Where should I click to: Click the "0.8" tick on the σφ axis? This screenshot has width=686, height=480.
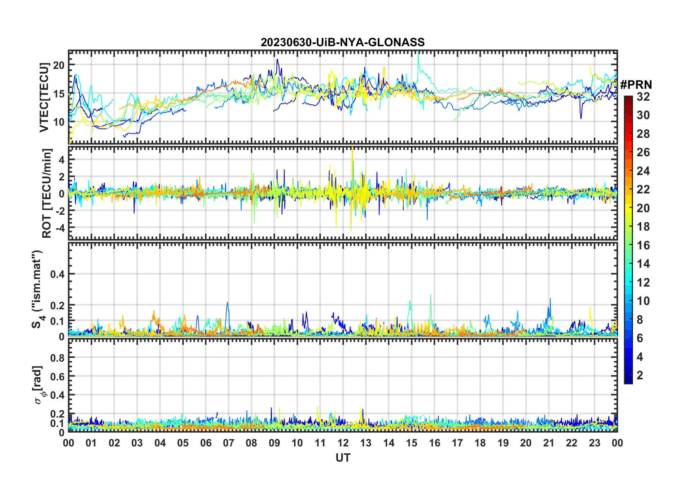click(57, 358)
